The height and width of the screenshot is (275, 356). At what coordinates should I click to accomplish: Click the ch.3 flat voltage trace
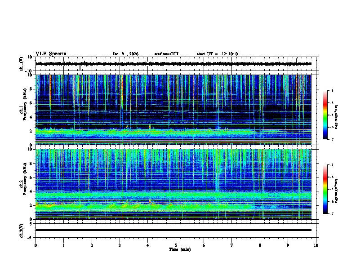[x=173, y=230]
